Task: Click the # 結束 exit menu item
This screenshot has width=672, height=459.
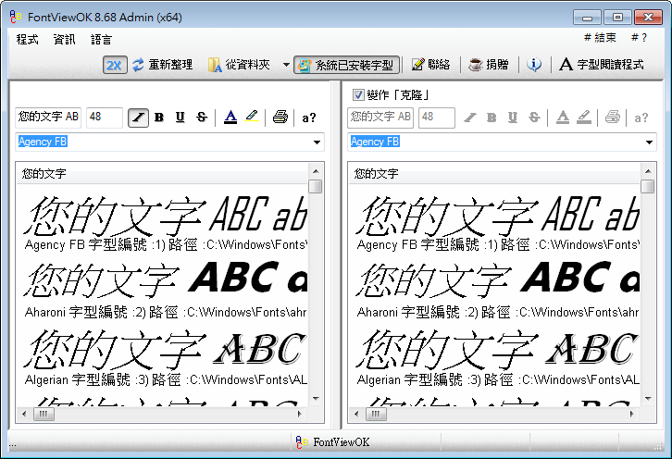Action: coord(600,38)
